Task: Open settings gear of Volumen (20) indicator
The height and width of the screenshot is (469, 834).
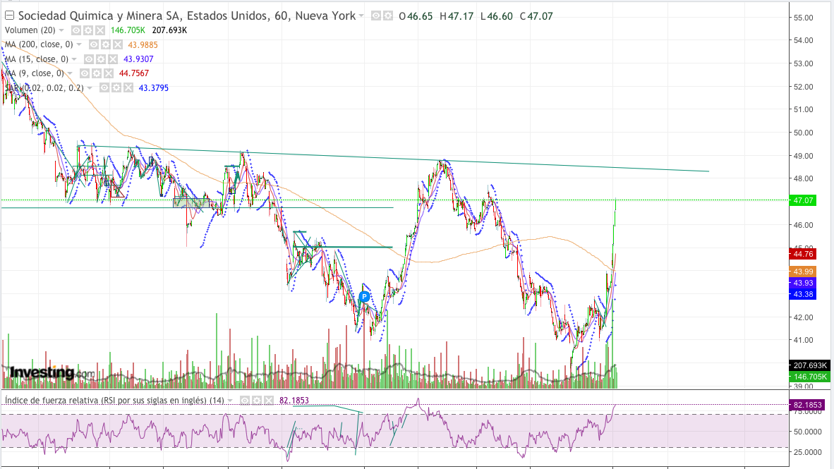Action: [x=88, y=30]
